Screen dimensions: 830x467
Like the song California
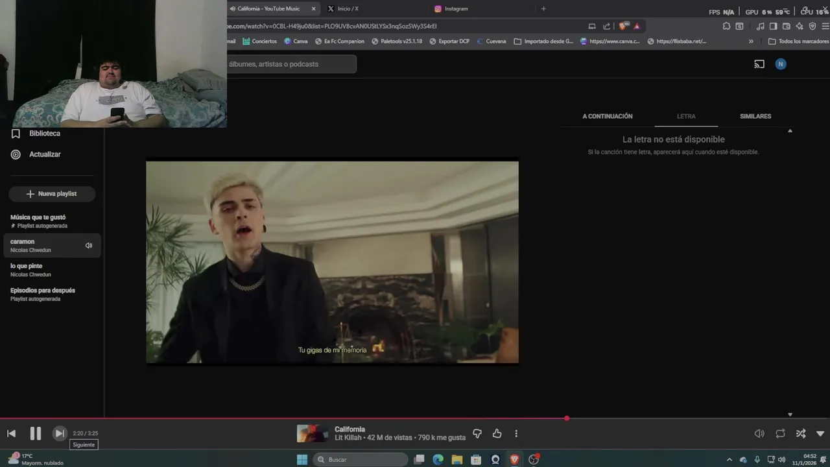click(497, 433)
